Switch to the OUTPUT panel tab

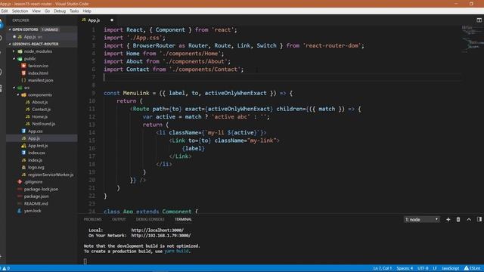click(119, 219)
